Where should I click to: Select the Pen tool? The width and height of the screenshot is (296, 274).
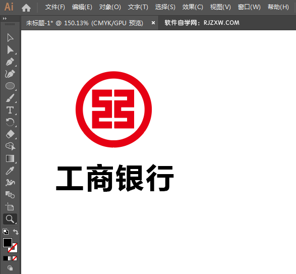click(x=10, y=62)
